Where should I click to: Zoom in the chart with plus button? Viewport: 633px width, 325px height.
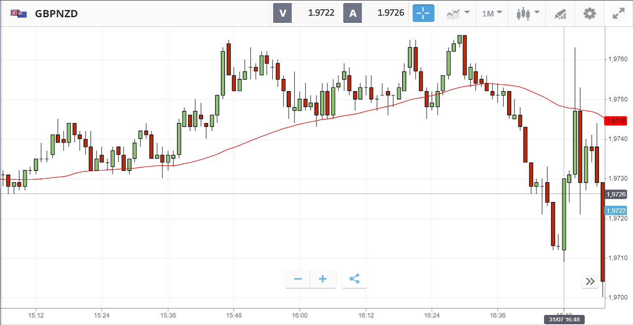pyautogui.click(x=323, y=279)
